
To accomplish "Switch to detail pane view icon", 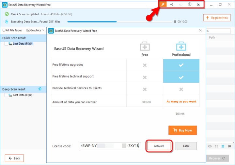I will [229, 146].
